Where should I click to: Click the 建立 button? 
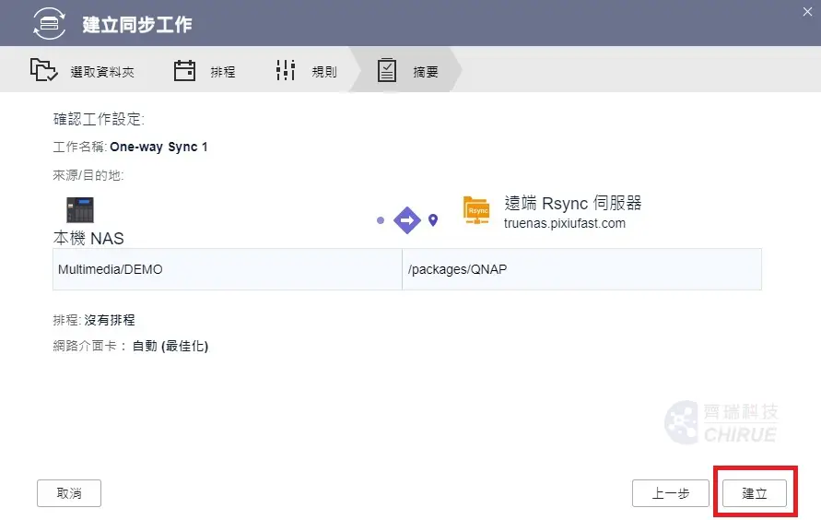755,493
